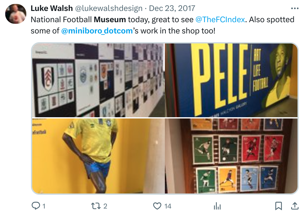
Task: Like the tweet with the heart icon
Action: point(157,206)
